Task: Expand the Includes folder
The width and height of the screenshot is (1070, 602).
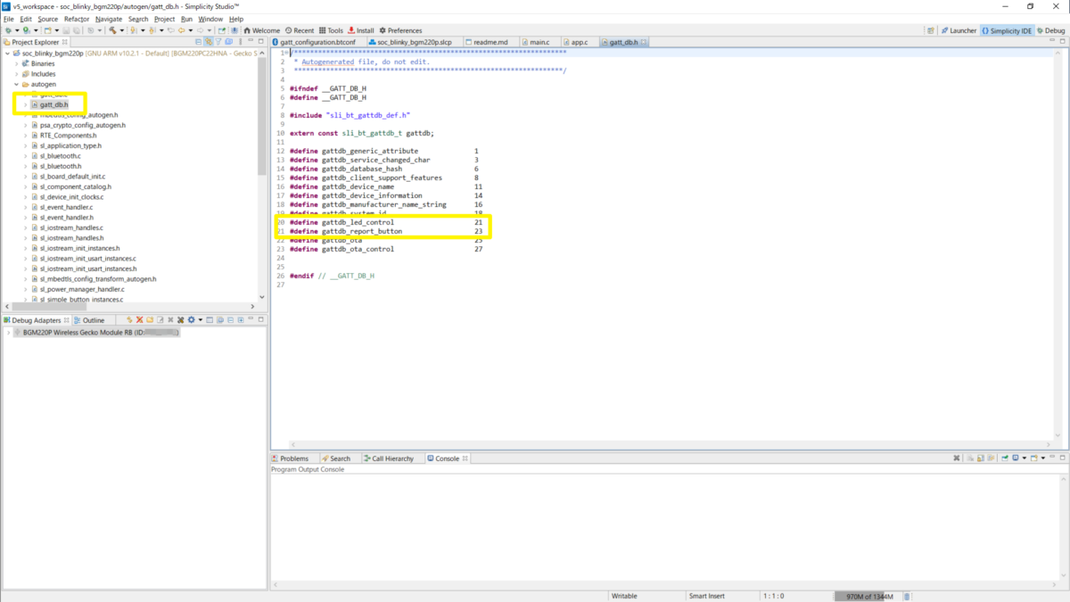Action: tap(17, 74)
